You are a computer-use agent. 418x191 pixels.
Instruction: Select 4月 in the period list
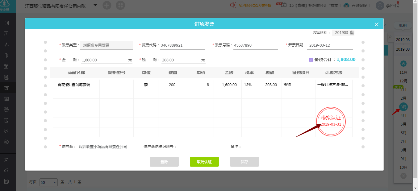(x=403, y=115)
